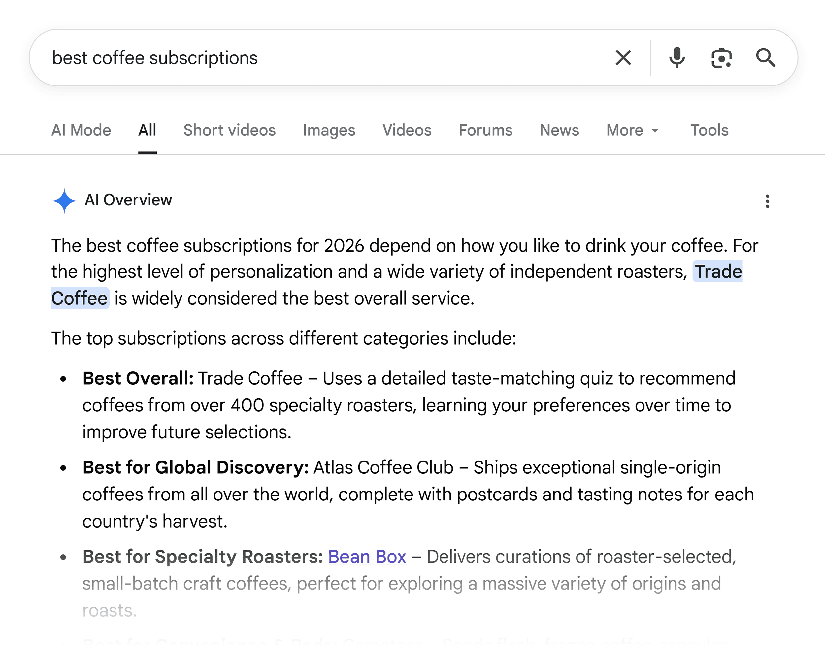Start voice search with microphone icon
This screenshot has width=825, height=649.
tap(677, 58)
